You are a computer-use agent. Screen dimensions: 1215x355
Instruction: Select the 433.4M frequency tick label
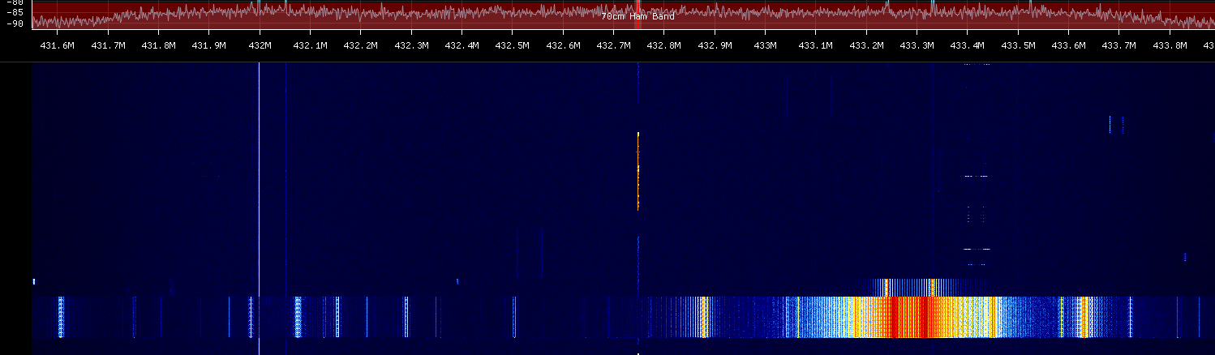(x=967, y=45)
